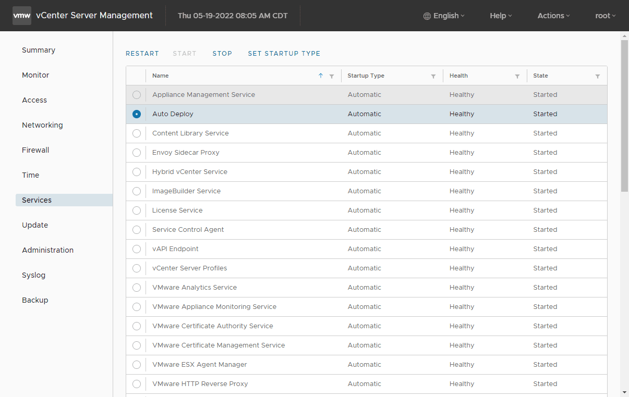Select the Content Library Service radio button
This screenshot has width=629, height=397.
(x=137, y=133)
